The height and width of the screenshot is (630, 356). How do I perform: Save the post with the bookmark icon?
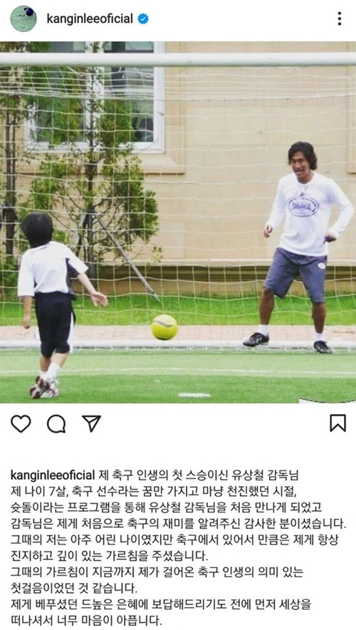(338, 423)
